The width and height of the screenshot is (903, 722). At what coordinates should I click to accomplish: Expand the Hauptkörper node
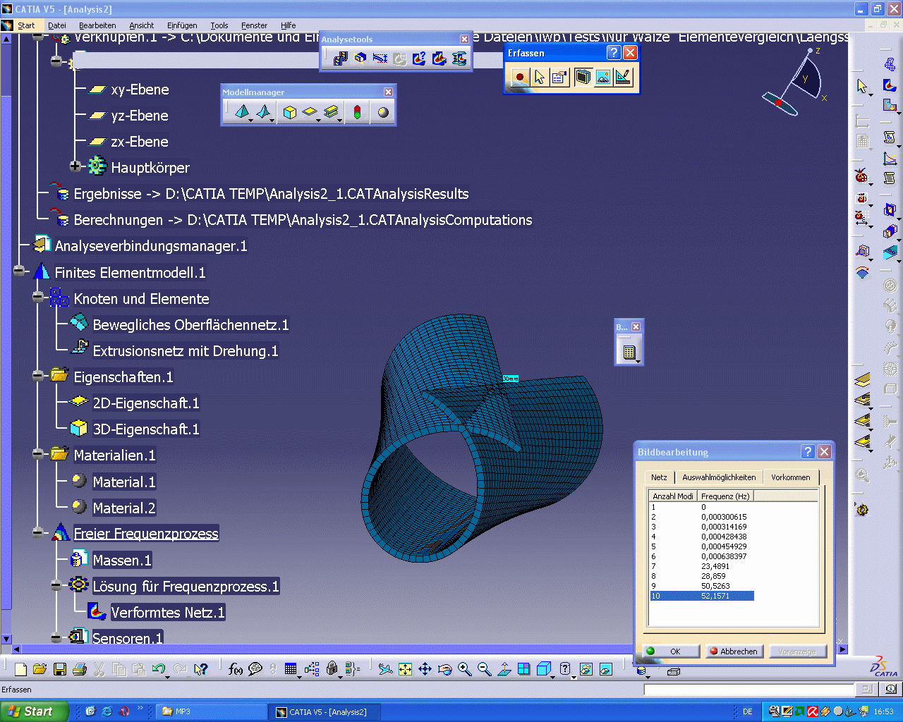pyautogui.click(x=75, y=167)
